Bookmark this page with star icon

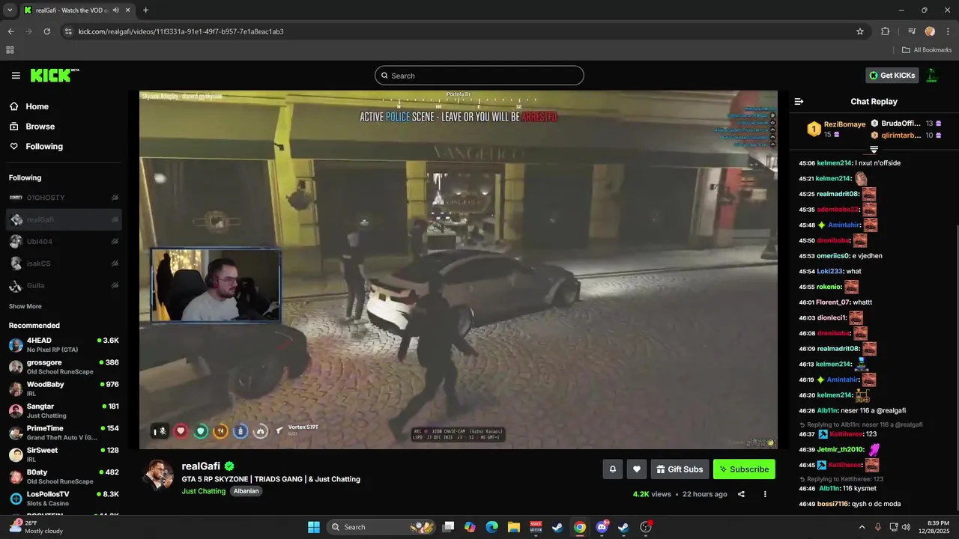[x=860, y=31]
